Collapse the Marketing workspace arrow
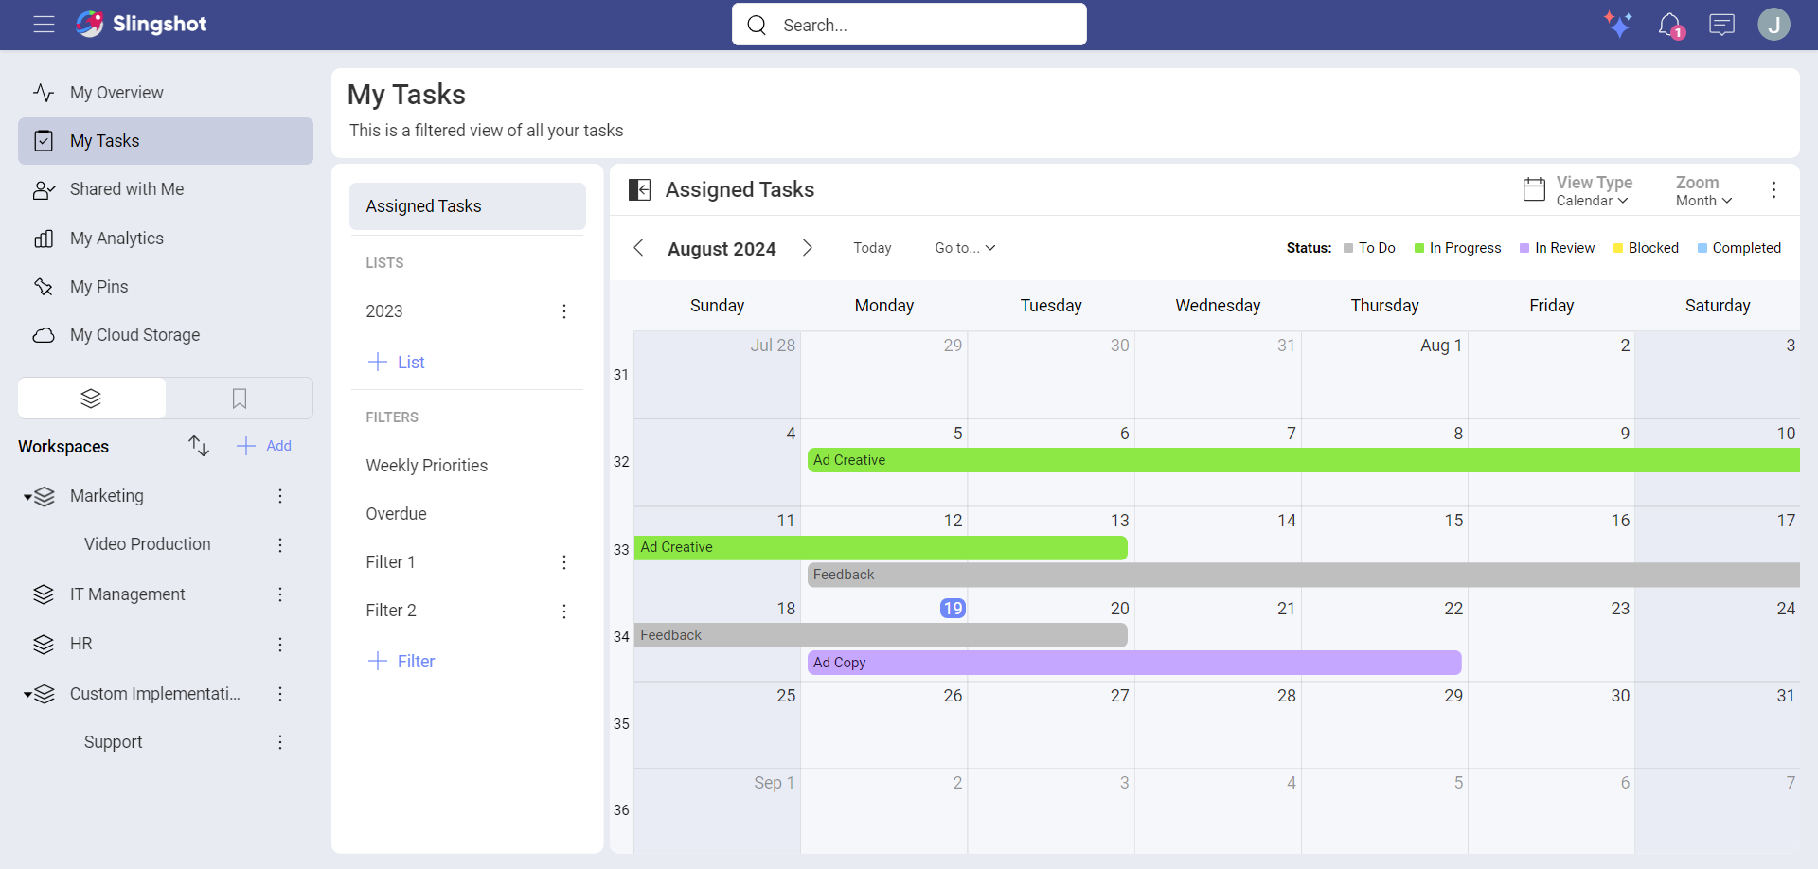This screenshot has height=869, width=1818. 27,497
